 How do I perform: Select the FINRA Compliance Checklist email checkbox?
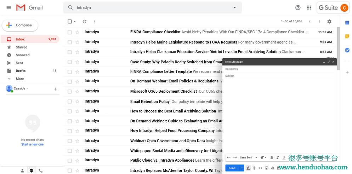pos(70,32)
